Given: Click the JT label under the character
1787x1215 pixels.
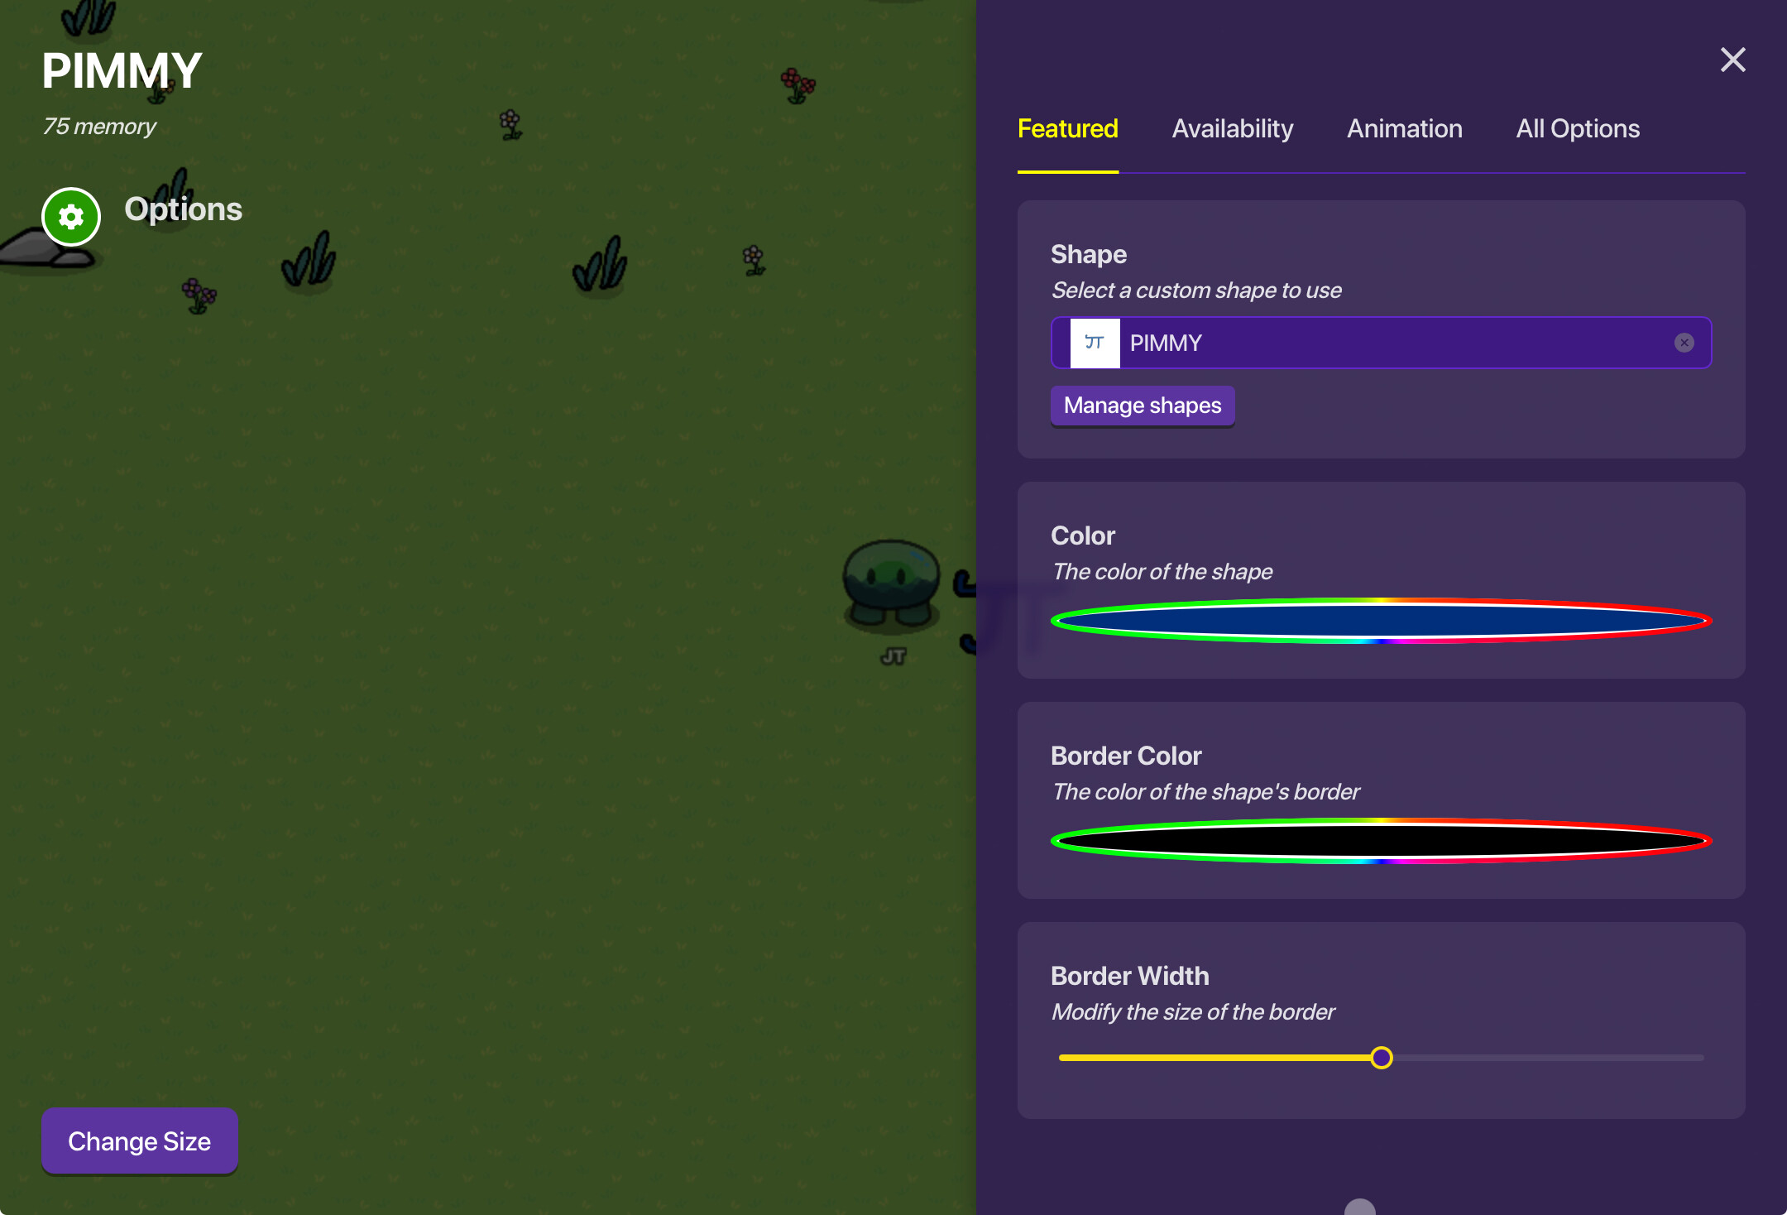Looking at the screenshot, I should coord(893,656).
